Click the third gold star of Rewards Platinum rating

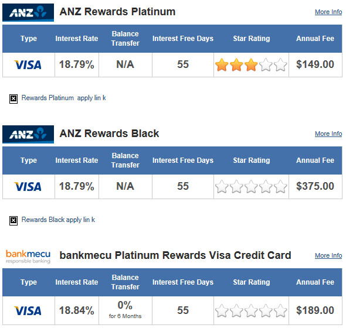(251, 64)
